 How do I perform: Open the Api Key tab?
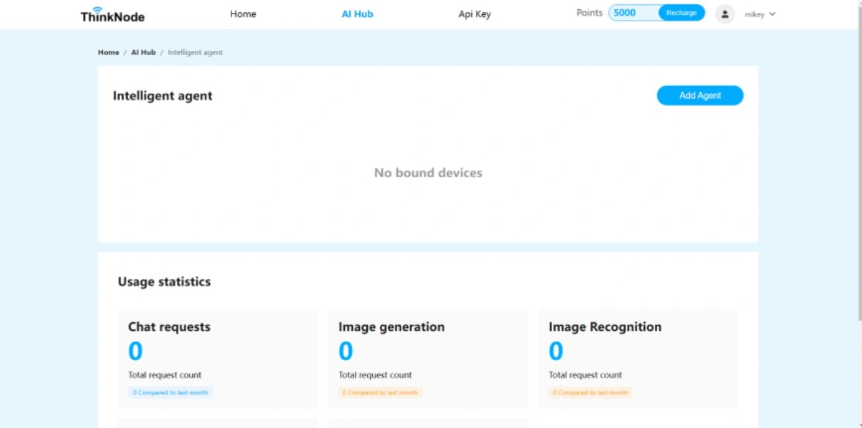coord(474,14)
